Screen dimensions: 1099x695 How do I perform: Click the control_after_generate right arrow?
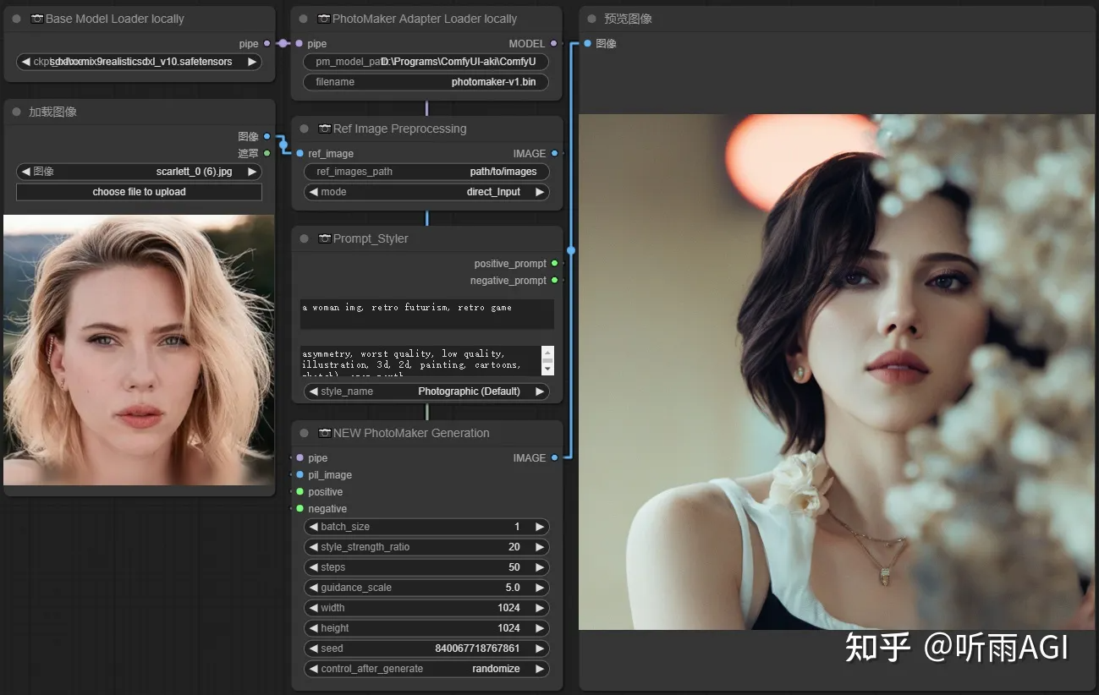point(540,669)
